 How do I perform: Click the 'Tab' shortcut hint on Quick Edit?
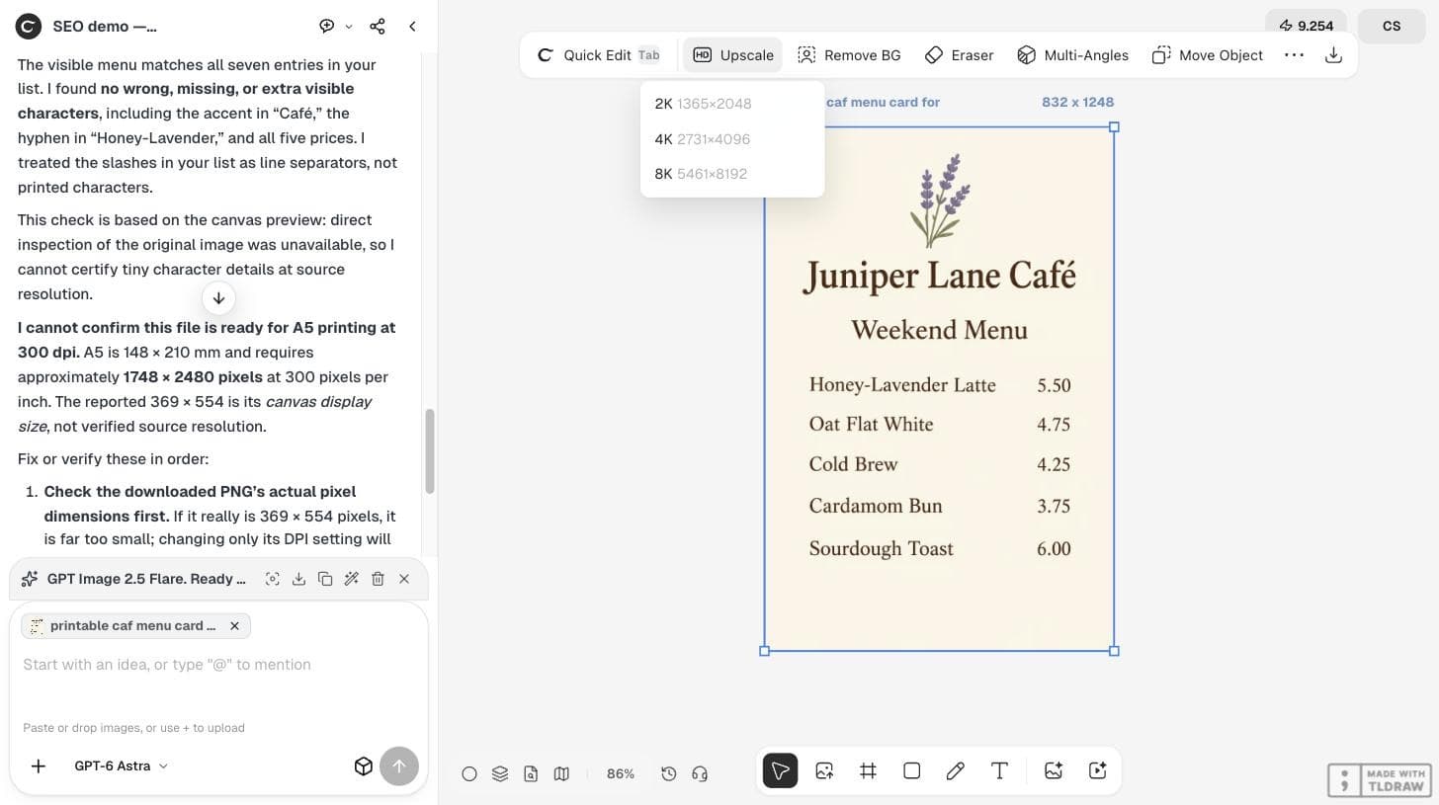pos(648,55)
